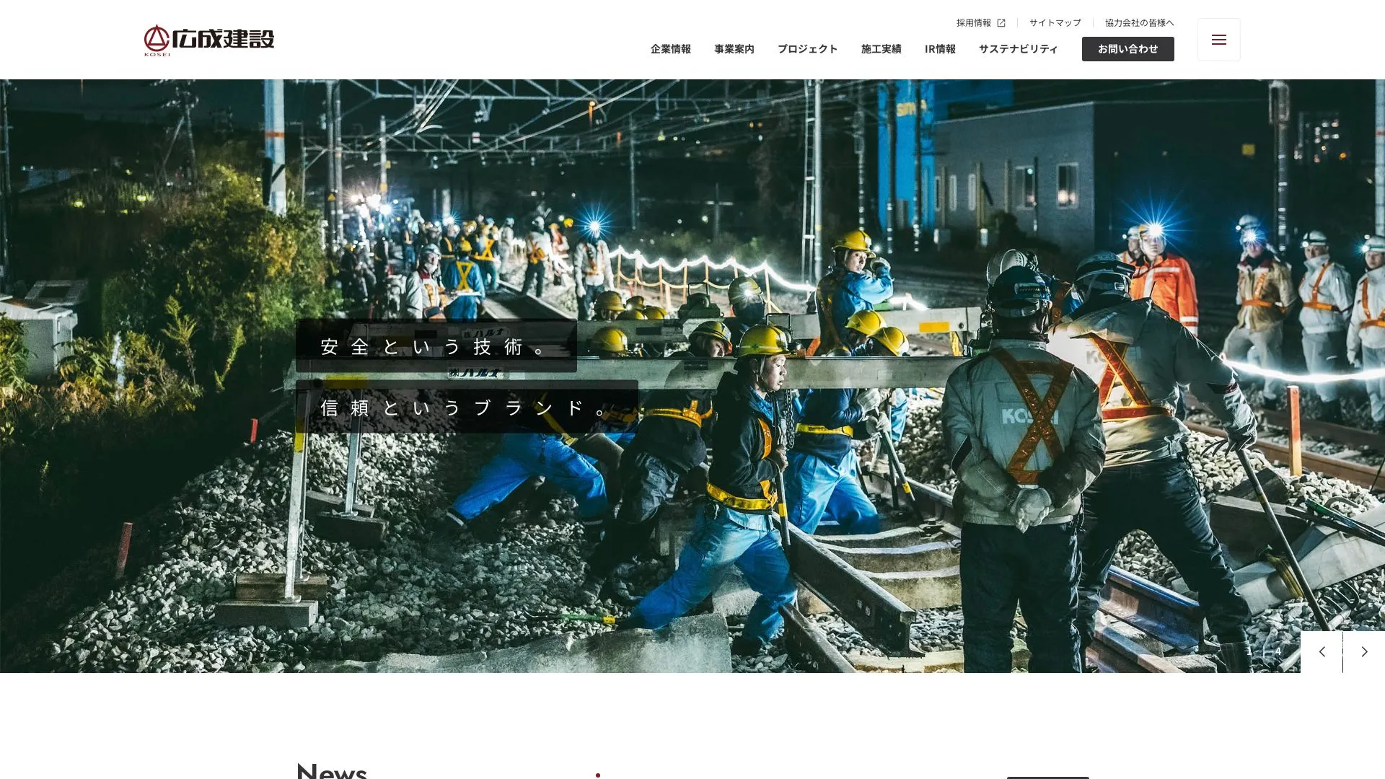The height and width of the screenshot is (779, 1385).
Task: Click the 安全という技術。 caption
Action: click(x=436, y=346)
